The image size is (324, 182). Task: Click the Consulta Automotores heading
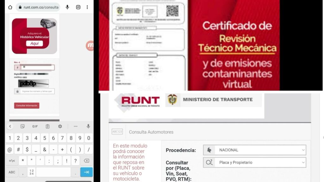point(151,132)
